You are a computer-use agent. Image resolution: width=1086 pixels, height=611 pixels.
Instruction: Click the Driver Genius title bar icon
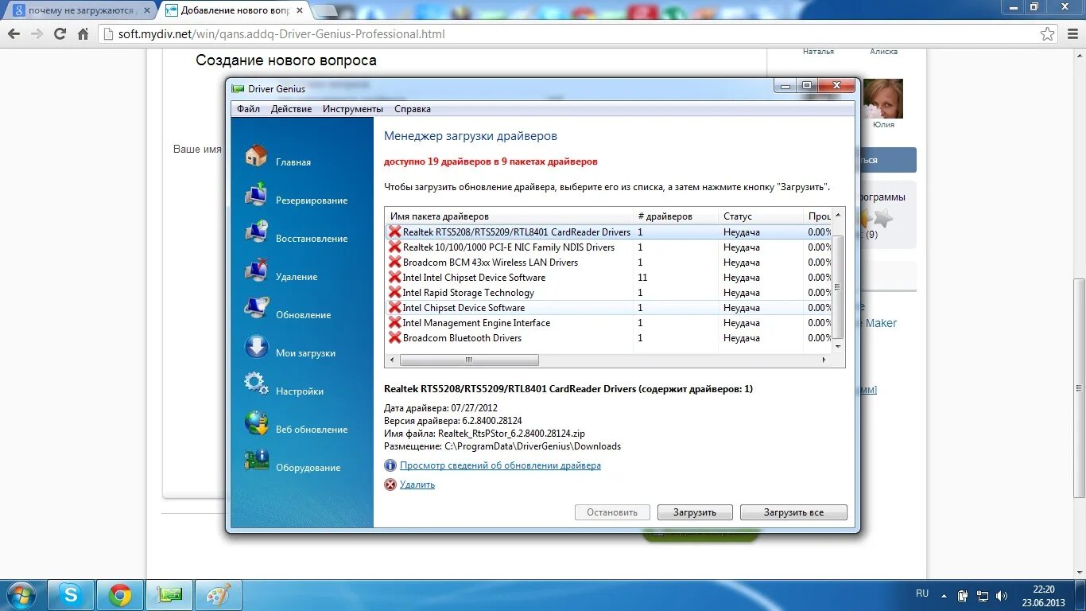pyautogui.click(x=238, y=89)
